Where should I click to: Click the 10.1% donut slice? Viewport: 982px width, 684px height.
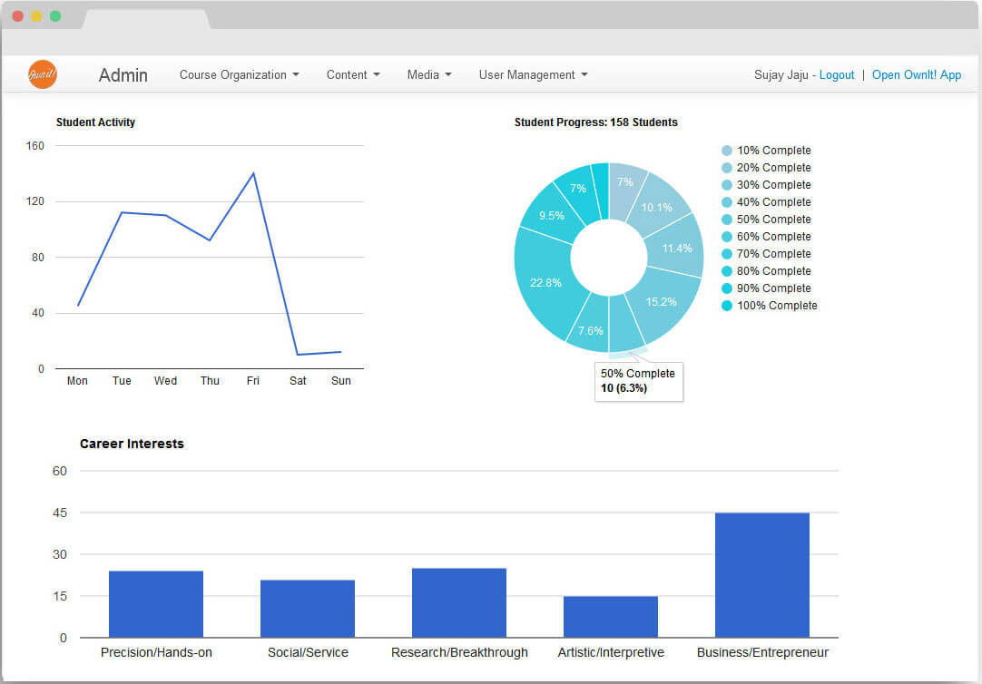(x=660, y=205)
